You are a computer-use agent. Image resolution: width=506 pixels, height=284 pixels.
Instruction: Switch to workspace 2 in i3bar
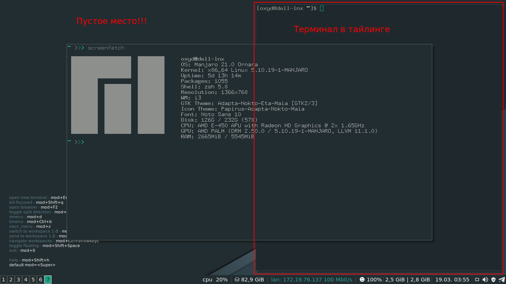11,280
